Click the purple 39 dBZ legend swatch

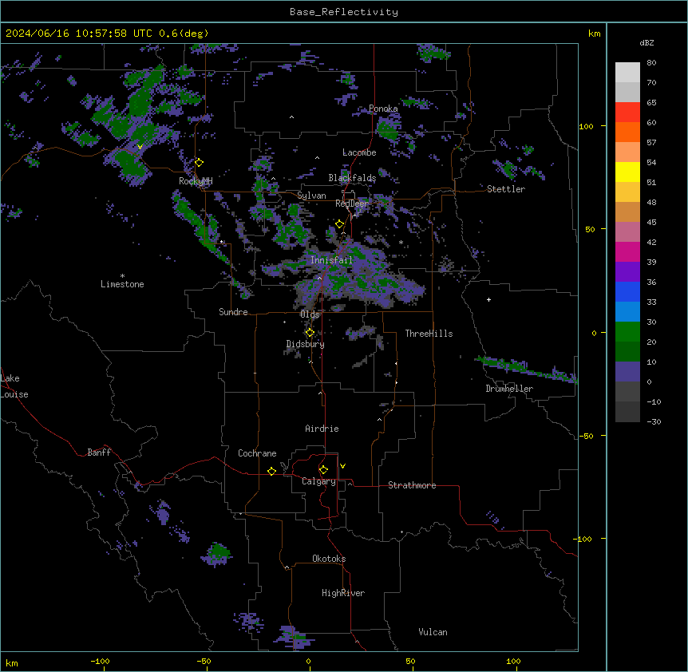627,271
